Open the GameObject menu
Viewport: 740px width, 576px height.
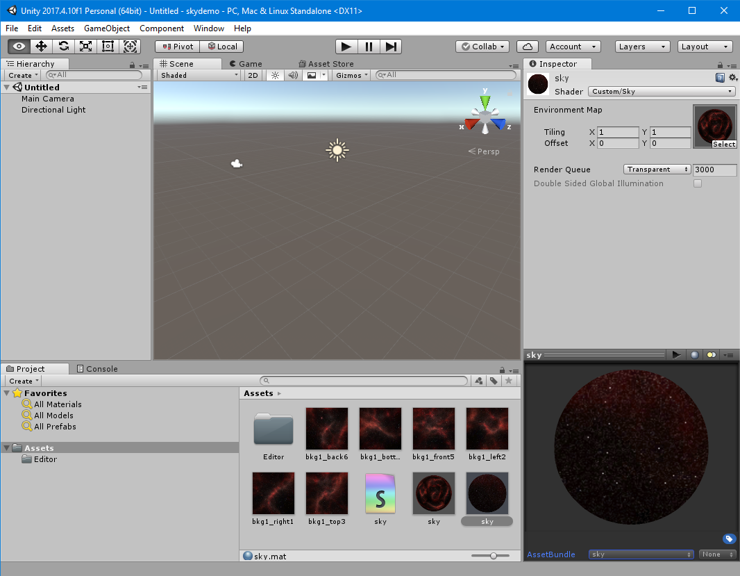click(x=107, y=28)
